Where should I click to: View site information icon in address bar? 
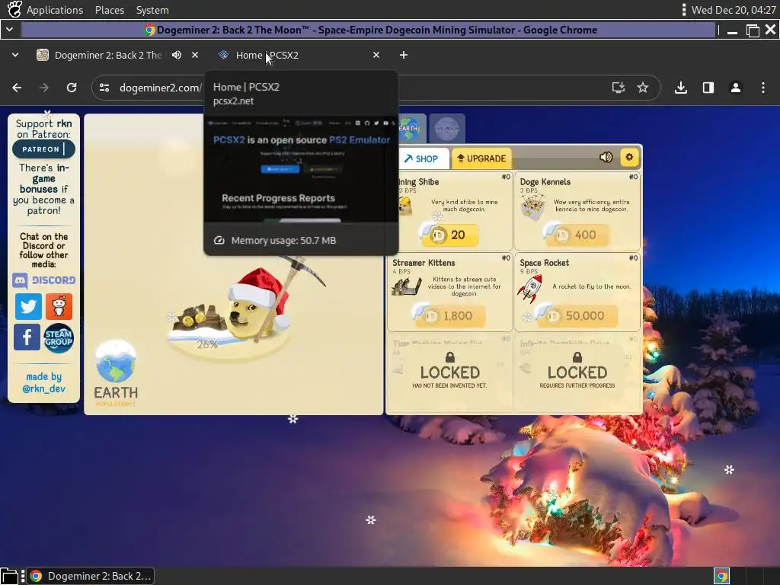[x=104, y=88]
